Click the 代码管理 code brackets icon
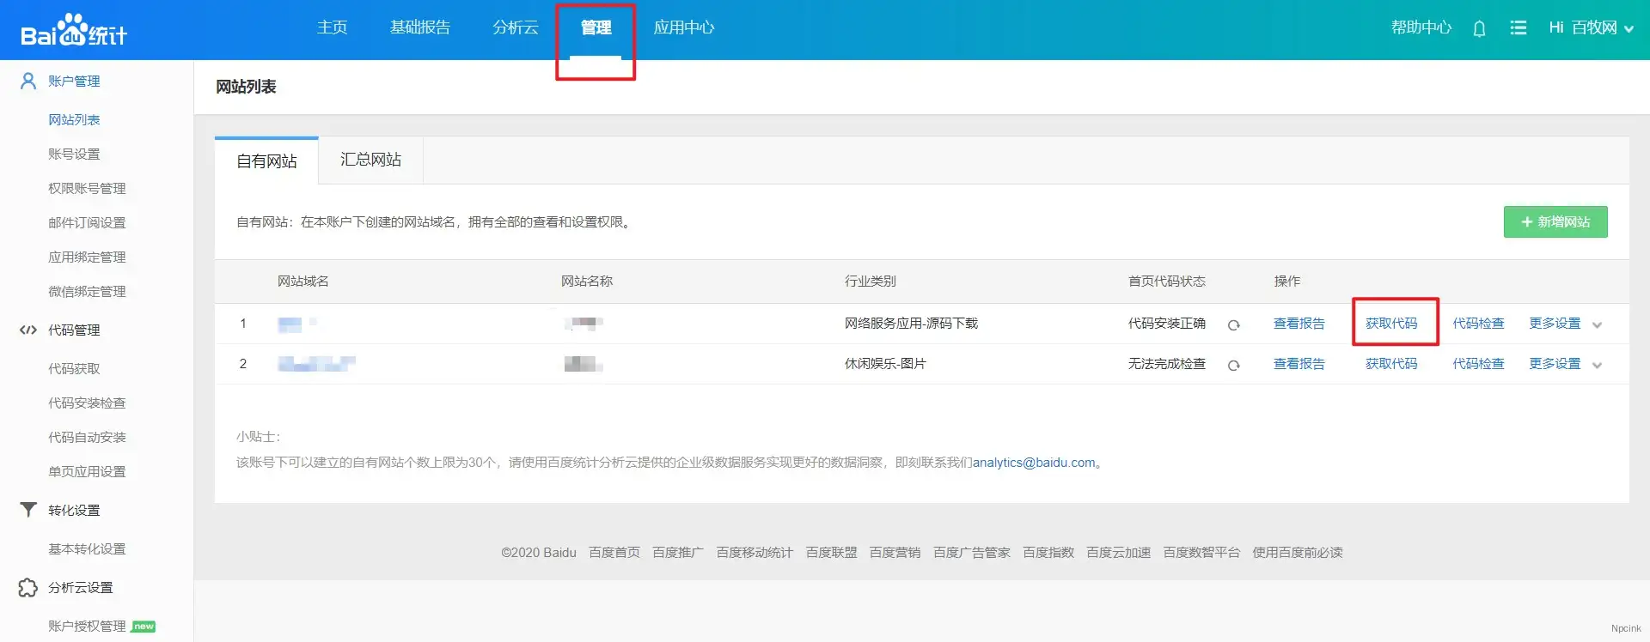Screen dimensions: 1650x642 click(x=28, y=330)
